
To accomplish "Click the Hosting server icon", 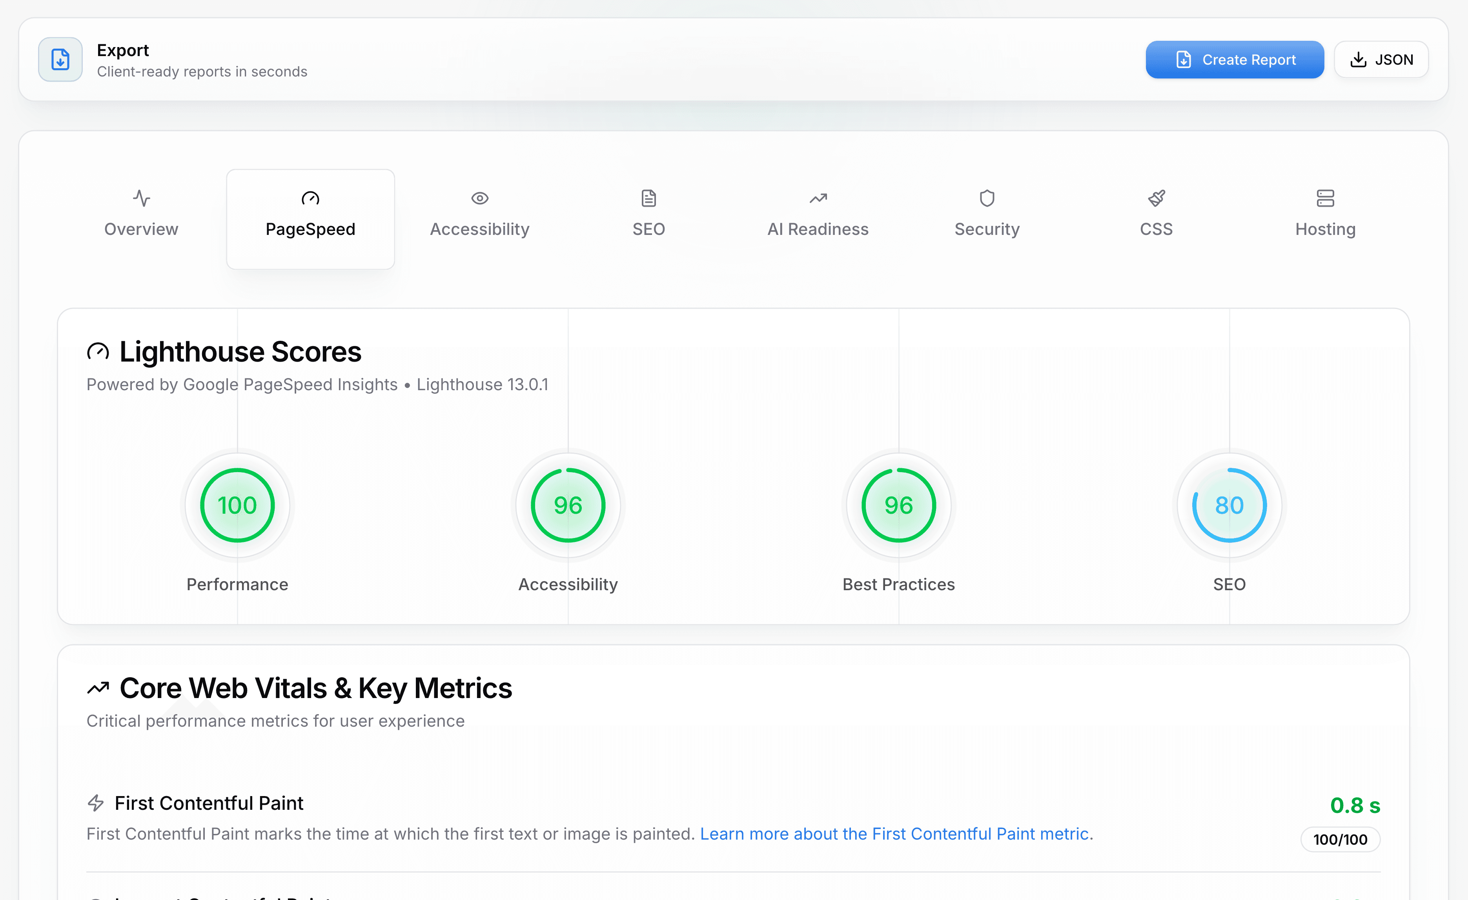I will tap(1326, 198).
